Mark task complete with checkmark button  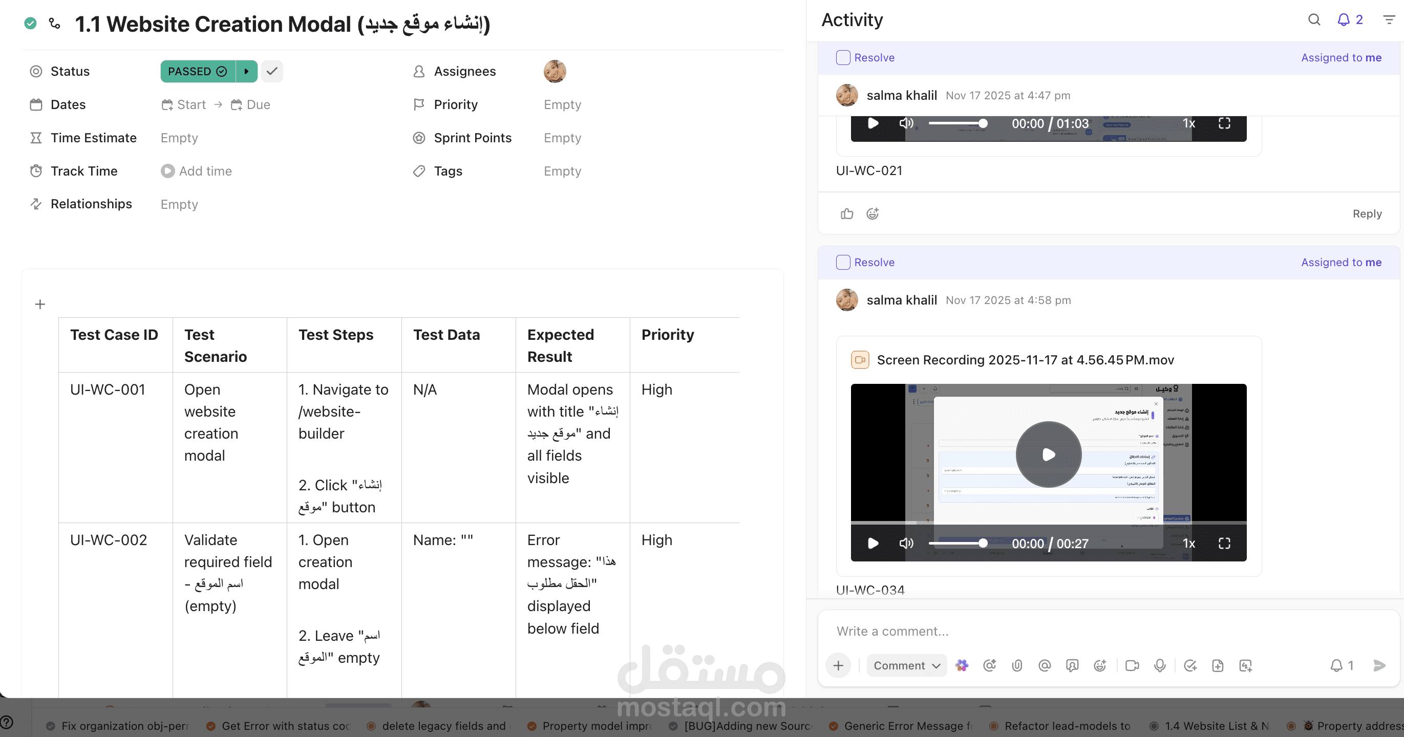pos(272,71)
